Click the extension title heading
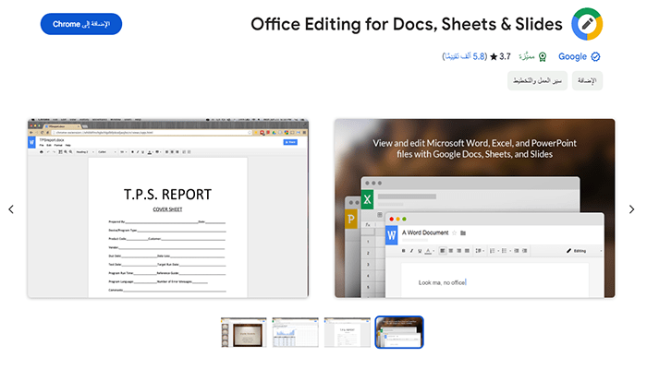 coord(407,24)
